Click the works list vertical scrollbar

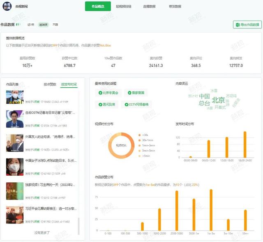pyautogui.click(x=78, y=226)
